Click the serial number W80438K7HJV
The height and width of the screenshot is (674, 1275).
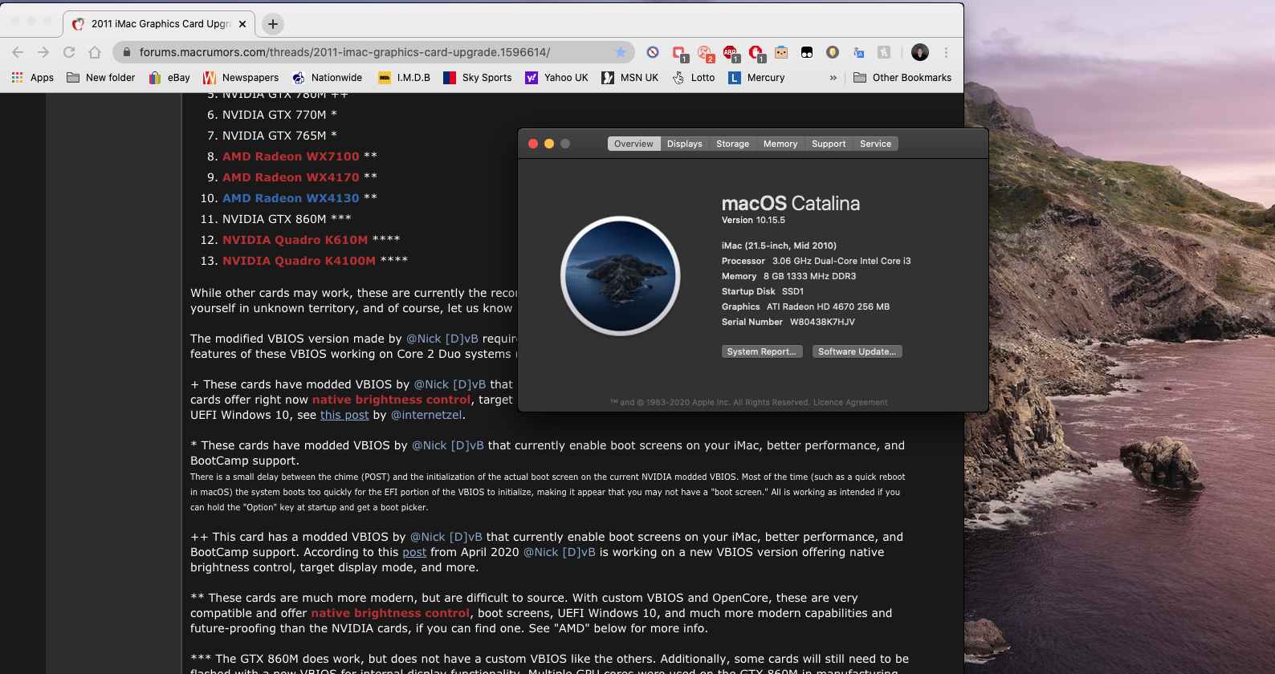click(x=822, y=322)
